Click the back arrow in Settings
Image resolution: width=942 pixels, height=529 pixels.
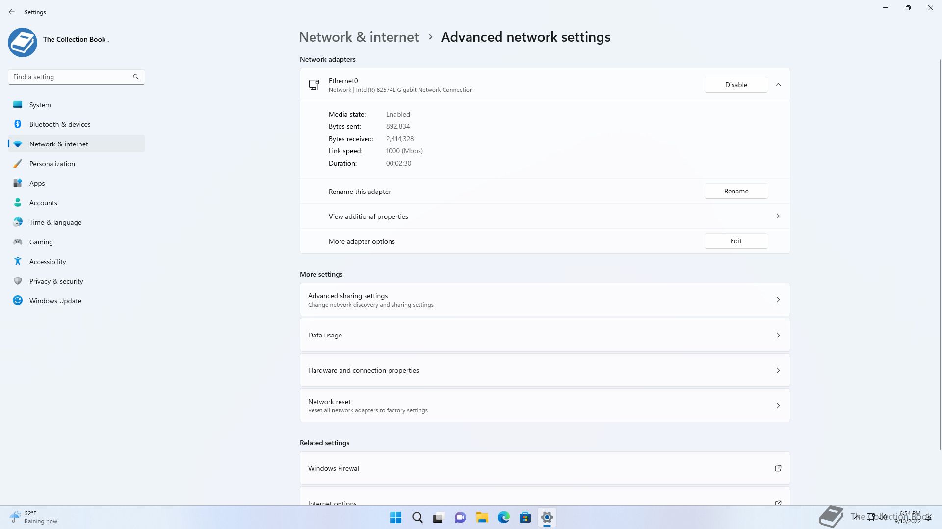tap(12, 12)
